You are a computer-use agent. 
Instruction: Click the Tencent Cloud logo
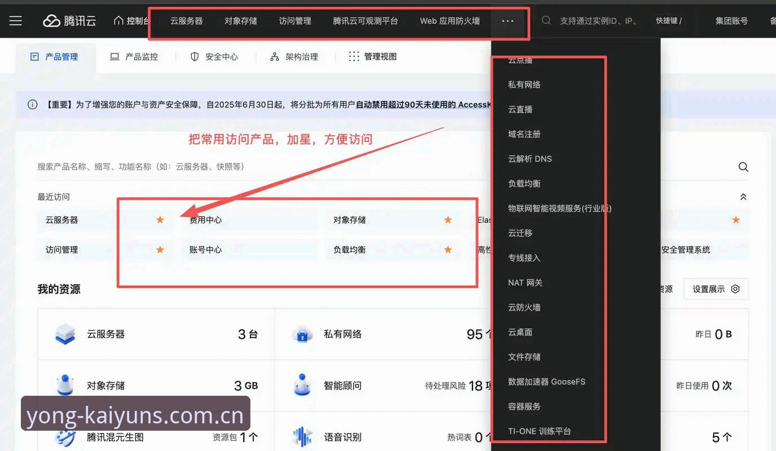(69, 21)
